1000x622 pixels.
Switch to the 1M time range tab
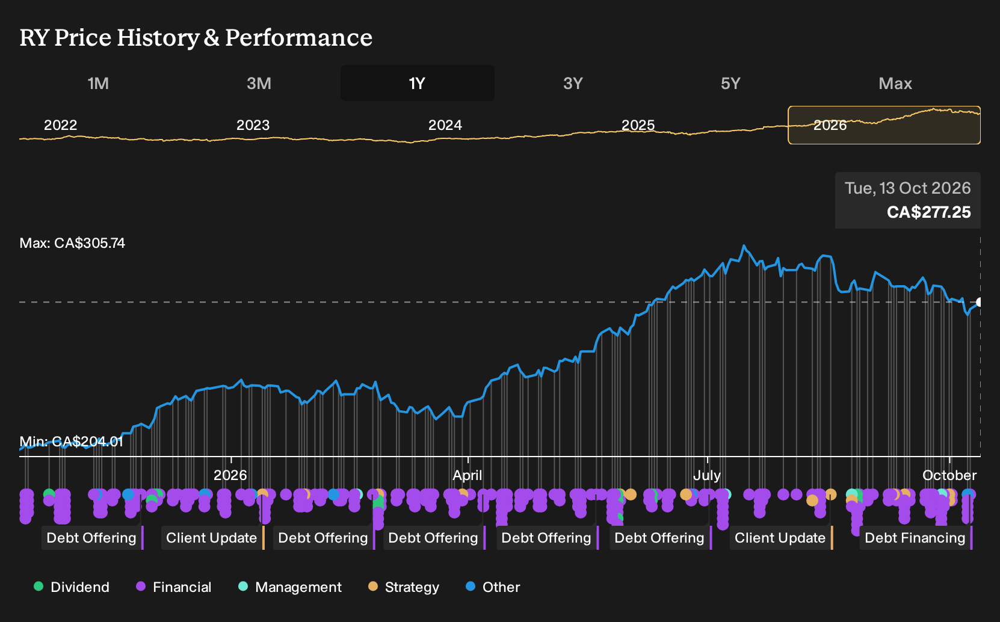tap(98, 83)
